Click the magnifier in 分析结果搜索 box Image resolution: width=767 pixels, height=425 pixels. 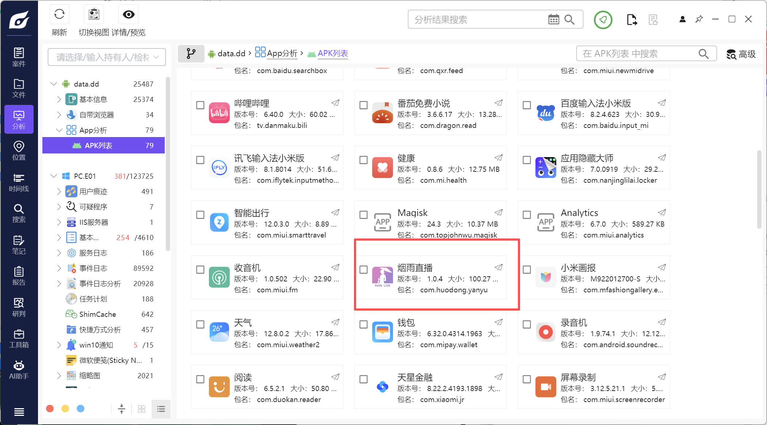click(x=569, y=19)
